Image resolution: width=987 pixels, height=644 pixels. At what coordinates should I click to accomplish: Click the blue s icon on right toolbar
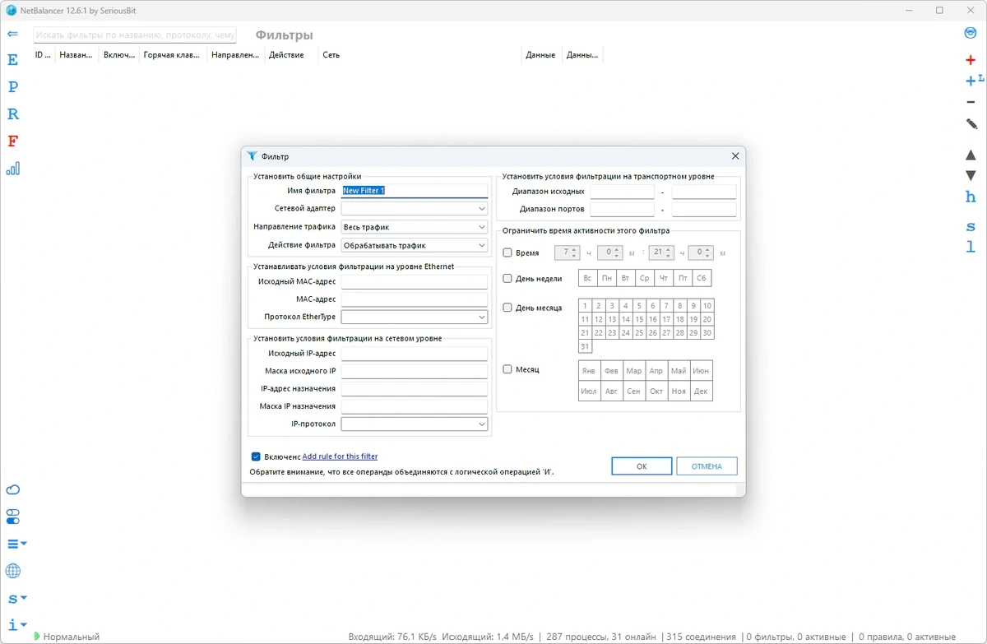971,227
